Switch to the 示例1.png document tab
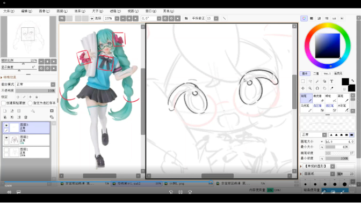Viewport: 361px width, 203px height. click(x=189, y=184)
